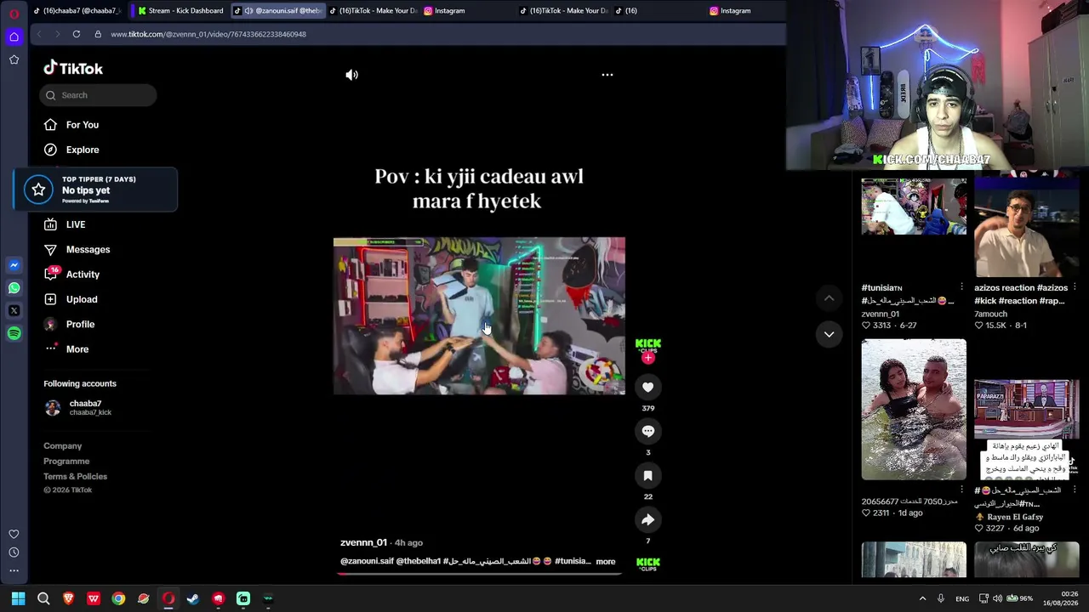Open X (Twitter) in the Opera sidebar
1089x612 pixels.
14,311
